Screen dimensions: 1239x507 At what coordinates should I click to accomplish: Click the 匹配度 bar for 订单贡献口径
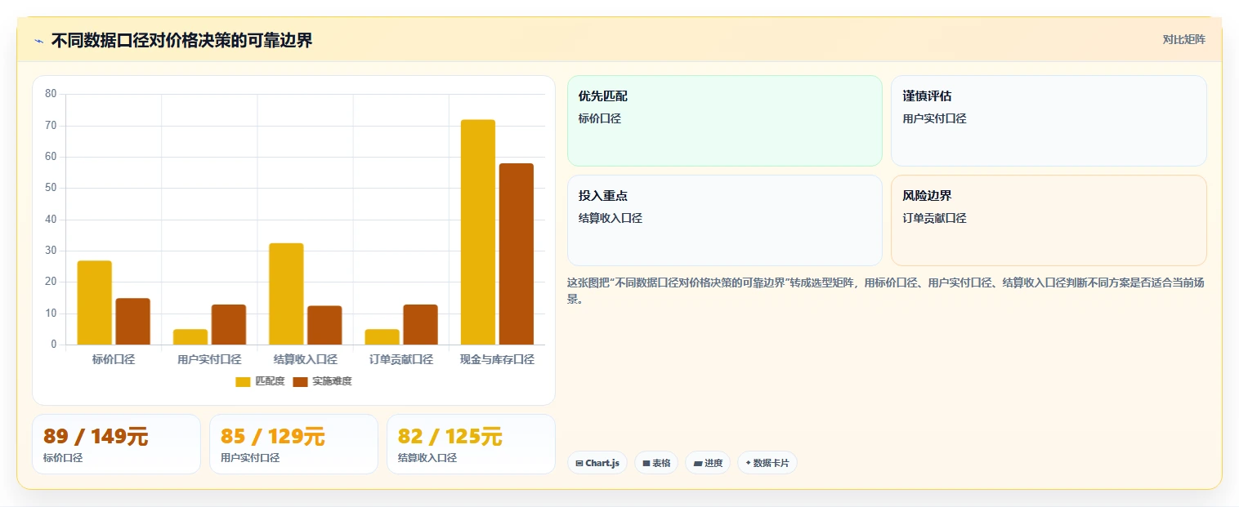coord(382,336)
